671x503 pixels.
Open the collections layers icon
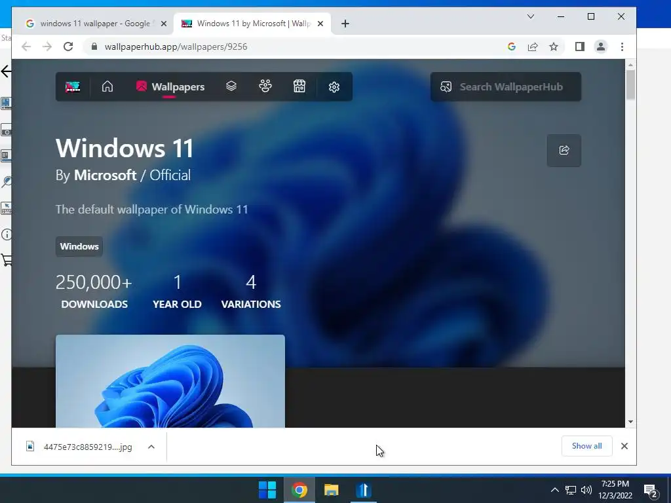pyautogui.click(x=231, y=86)
